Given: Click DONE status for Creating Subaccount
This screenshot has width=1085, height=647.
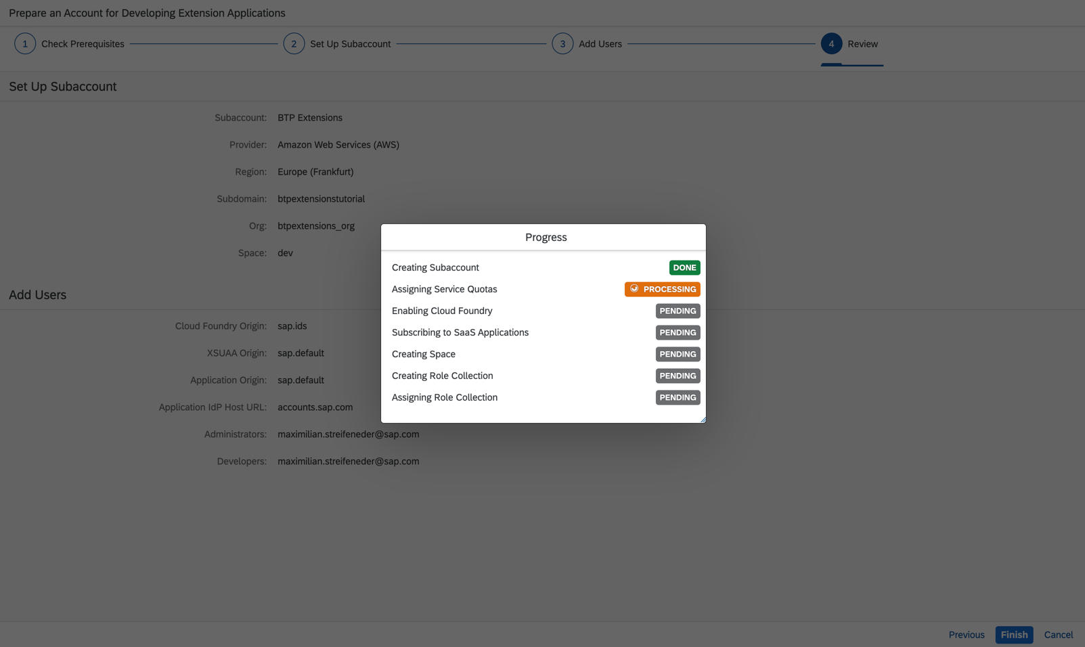Looking at the screenshot, I should (x=684, y=268).
